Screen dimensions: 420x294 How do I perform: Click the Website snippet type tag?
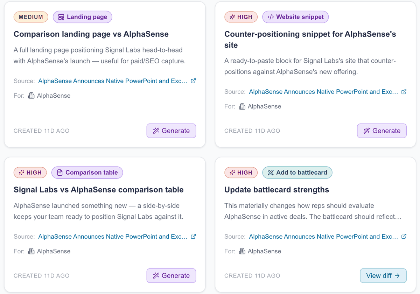click(x=295, y=17)
